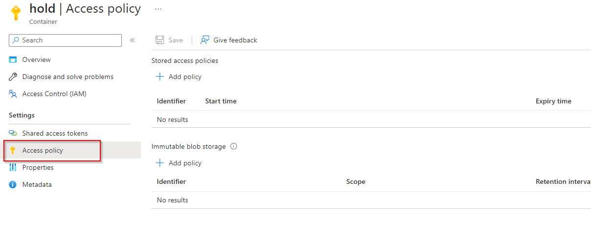Click the Properties bars icon
Image resolution: width=591 pixels, height=239 pixels.
pyautogui.click(x=13, y=167)
